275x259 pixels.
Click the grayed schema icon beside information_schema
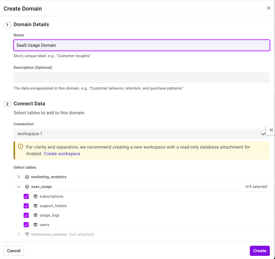point(27,234)
